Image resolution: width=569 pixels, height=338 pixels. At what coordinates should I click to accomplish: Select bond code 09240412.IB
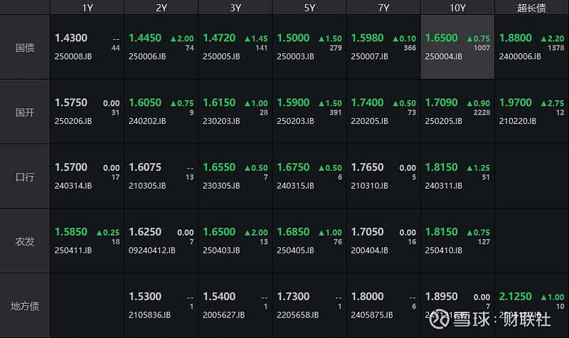tap(153, 250)
